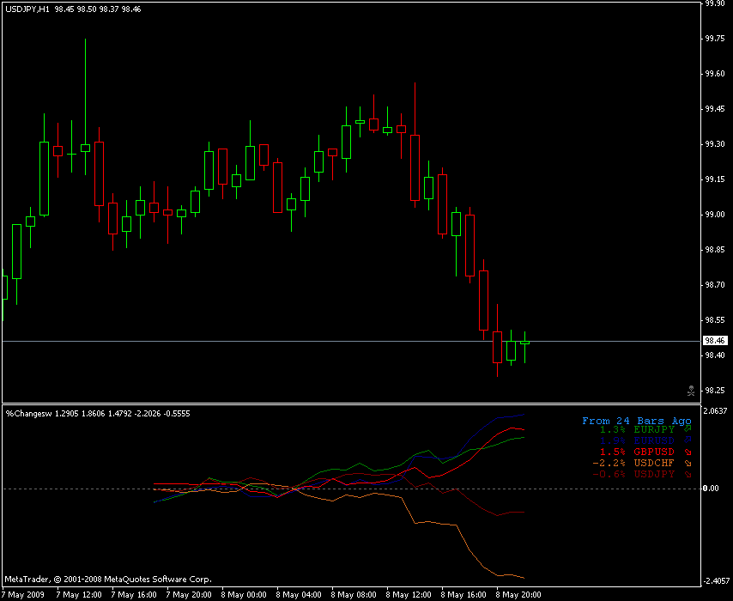Click the blue up arrow beside EURUSD

tap(688, 439)
